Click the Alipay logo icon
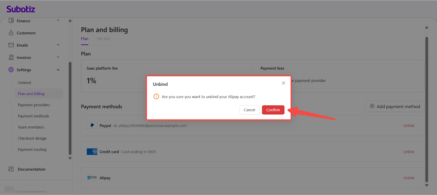This screenshot has width=437, height=195. pos(92,178)
